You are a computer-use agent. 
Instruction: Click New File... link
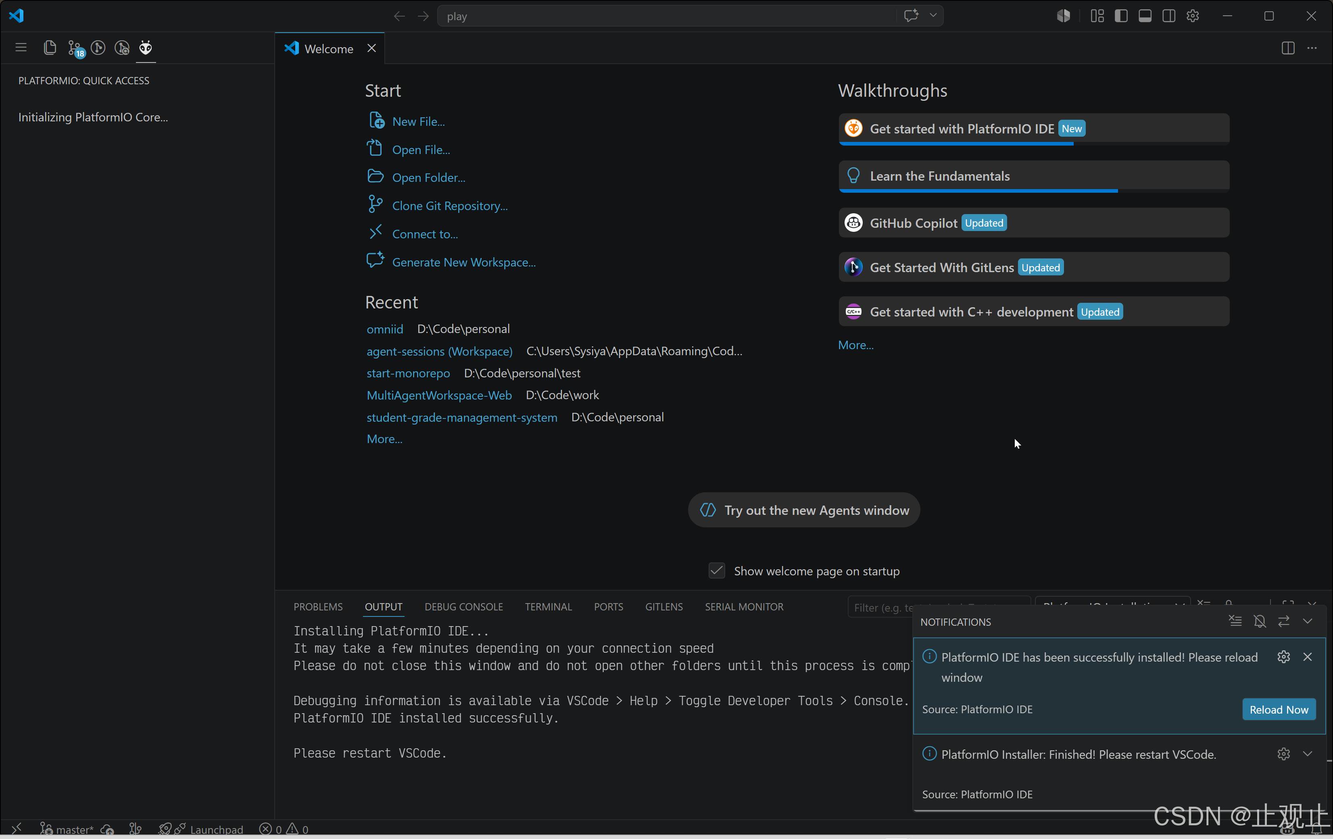pos(419,121)
